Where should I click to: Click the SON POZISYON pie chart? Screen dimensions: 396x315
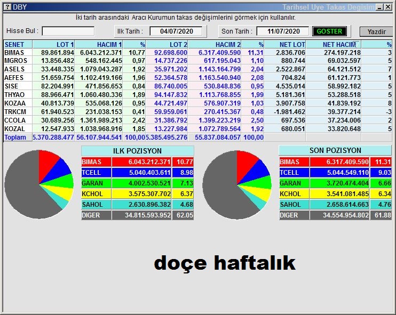click(x=237, y=185)
